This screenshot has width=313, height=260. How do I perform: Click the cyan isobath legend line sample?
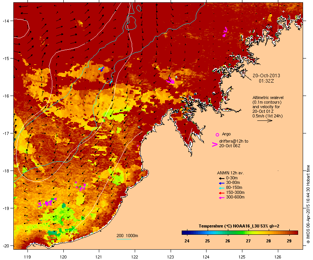(124, 239)
